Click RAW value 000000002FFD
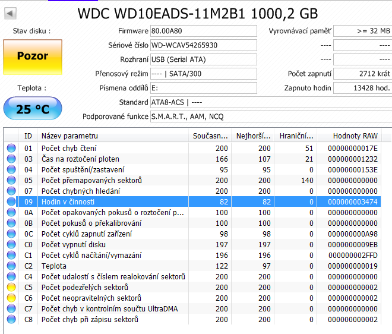Screen dimensions: 392x334 pos(353,256)
